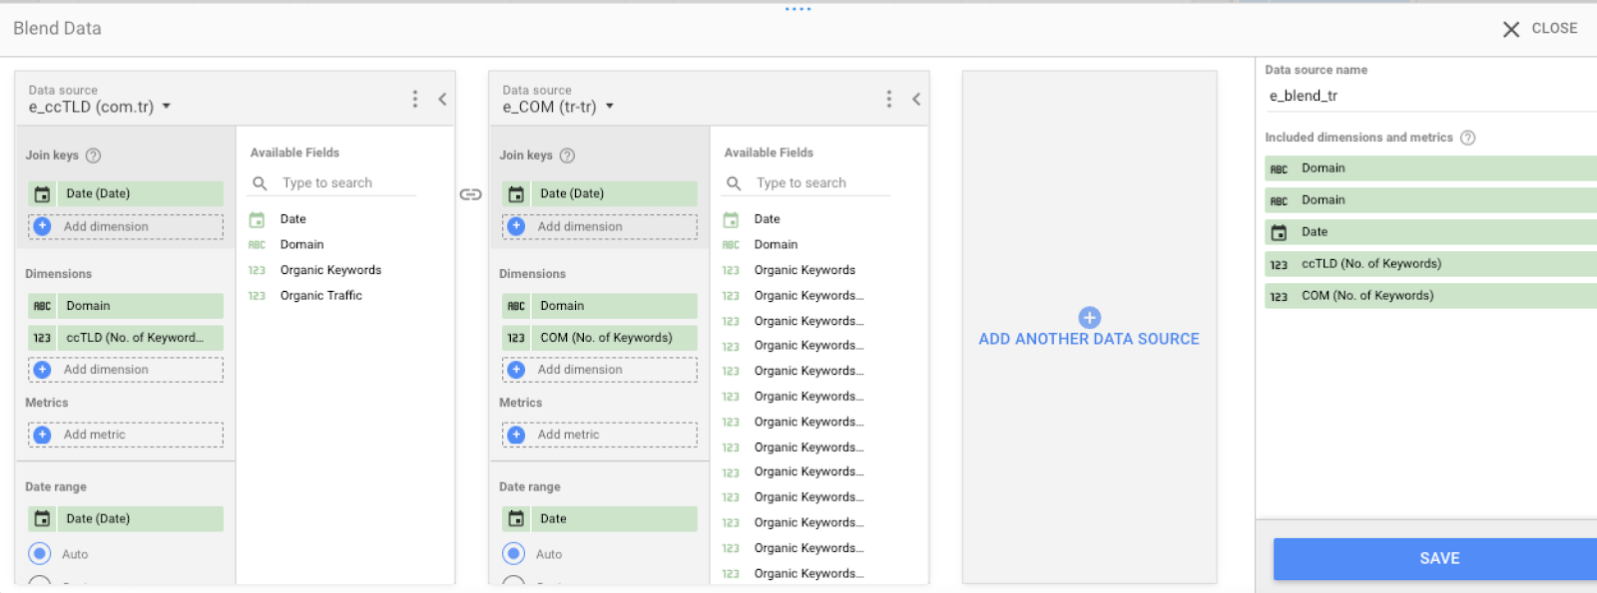Select Organic Traffic in e_ccTLD available fields
The height and width of the screenshot is (593, 1597).
[x=320, y=296]
